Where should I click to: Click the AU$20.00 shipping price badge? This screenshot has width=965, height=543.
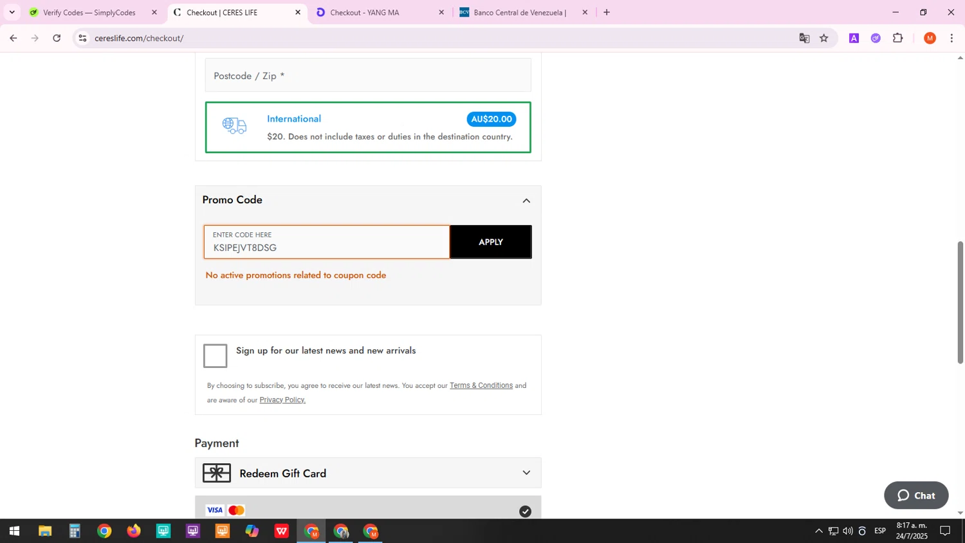[x=492, y=119]
